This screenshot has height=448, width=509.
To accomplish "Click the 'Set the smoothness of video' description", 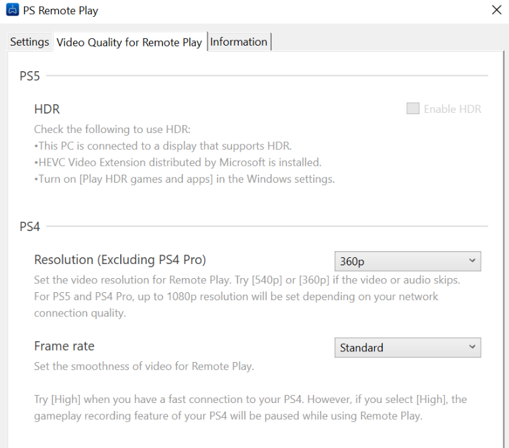I will click(x=144, y=367).
